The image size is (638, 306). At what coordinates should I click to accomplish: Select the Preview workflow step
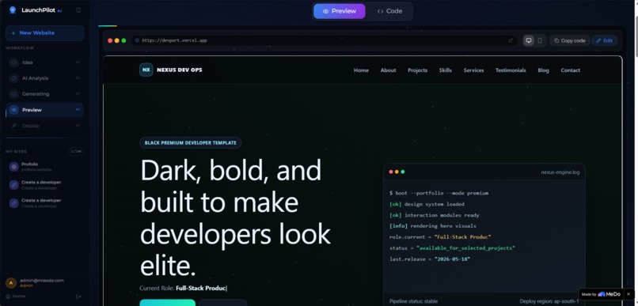click(45, 110)
